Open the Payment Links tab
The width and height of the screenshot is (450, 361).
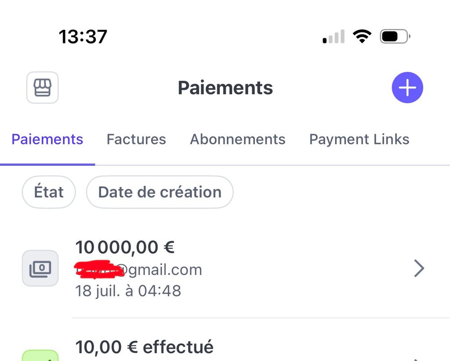(359, 139)
